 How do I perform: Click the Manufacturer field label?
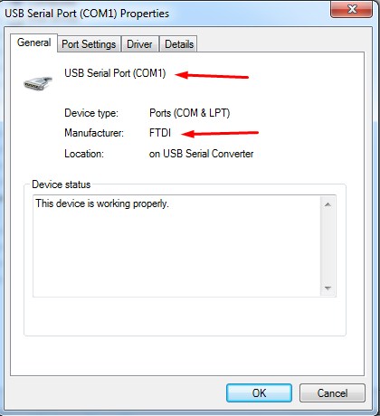(x=94, y=133)
